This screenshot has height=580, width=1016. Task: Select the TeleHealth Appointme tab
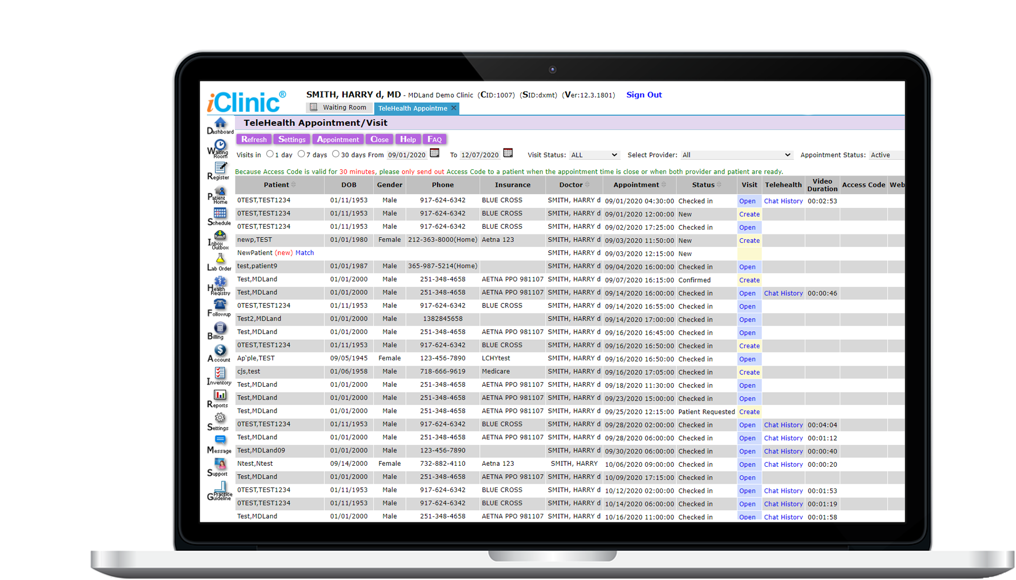(x=413, y=108)
